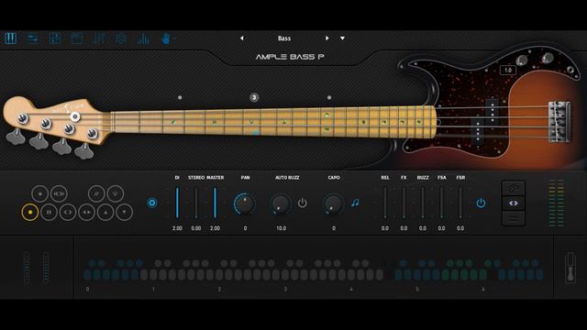Click the circled 3 fret position marker
The width and height of the screenshot is (587, 330).
pyautogui.click(x=254, y=98)
